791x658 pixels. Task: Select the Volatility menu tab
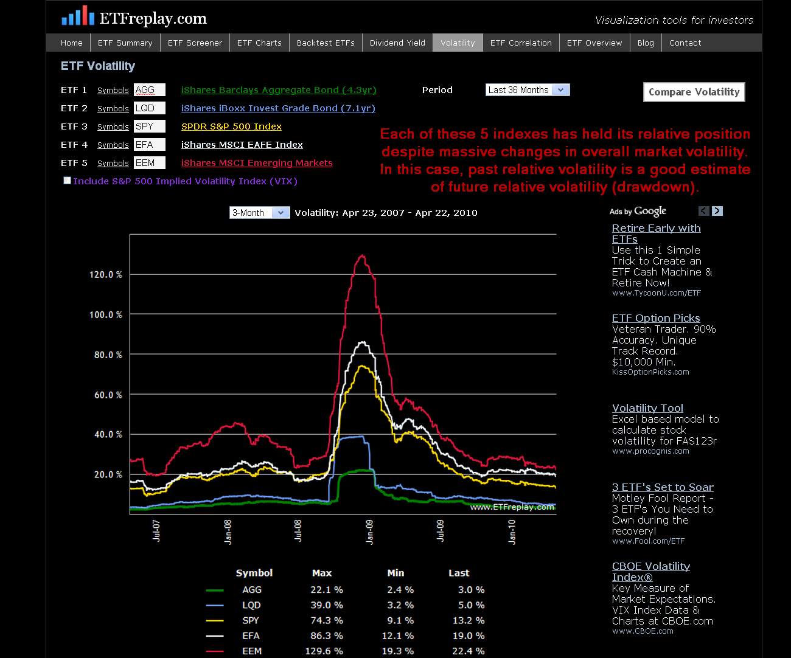(458, 43)
